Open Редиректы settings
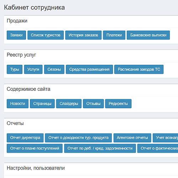178x178 pixels. [x=118, y=104]
